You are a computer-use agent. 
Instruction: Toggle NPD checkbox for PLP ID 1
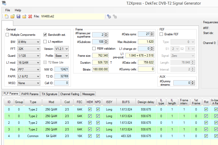coord(98,116)
